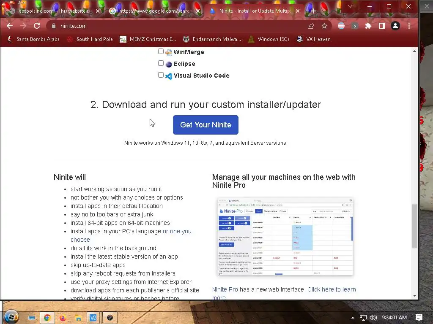Open VX Heaven bookmark
The height and width of the screenshot is (324, 433).
click(313, 39)
